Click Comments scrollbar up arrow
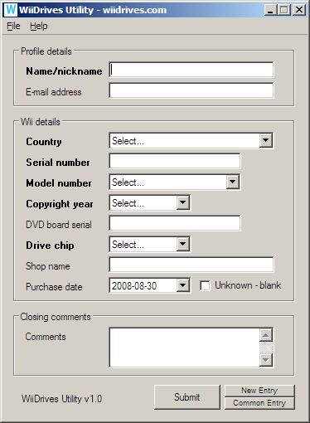 266,335
